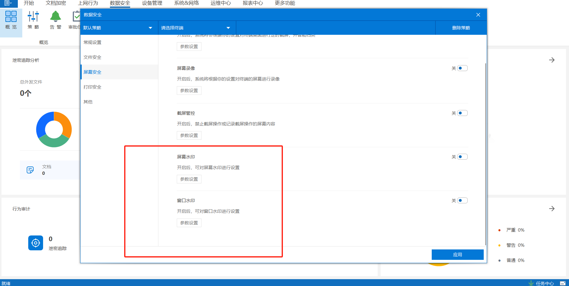
Task: Click the 应用 apply button
Action: [x=458, y=255]
